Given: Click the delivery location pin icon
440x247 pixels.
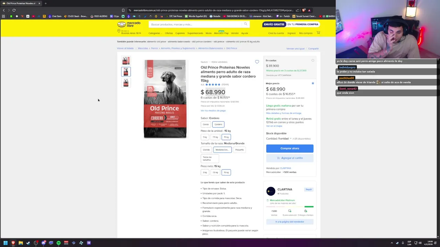Looking at the screenshot, I should (x=119, y=31).
